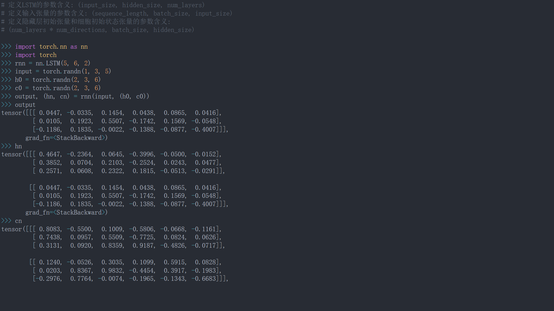
Task: Click the 'nn.LSTM(5, 6, 2)' call
Action: click(x=63, y=63)
